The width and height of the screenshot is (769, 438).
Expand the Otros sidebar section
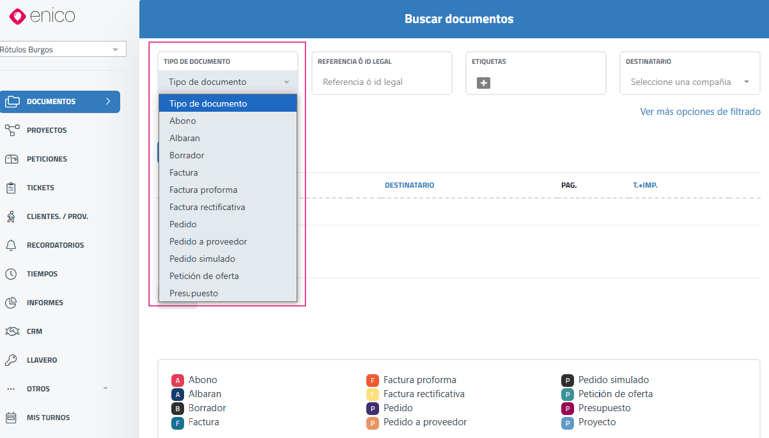pyautogui.click(x=58, y=389)
